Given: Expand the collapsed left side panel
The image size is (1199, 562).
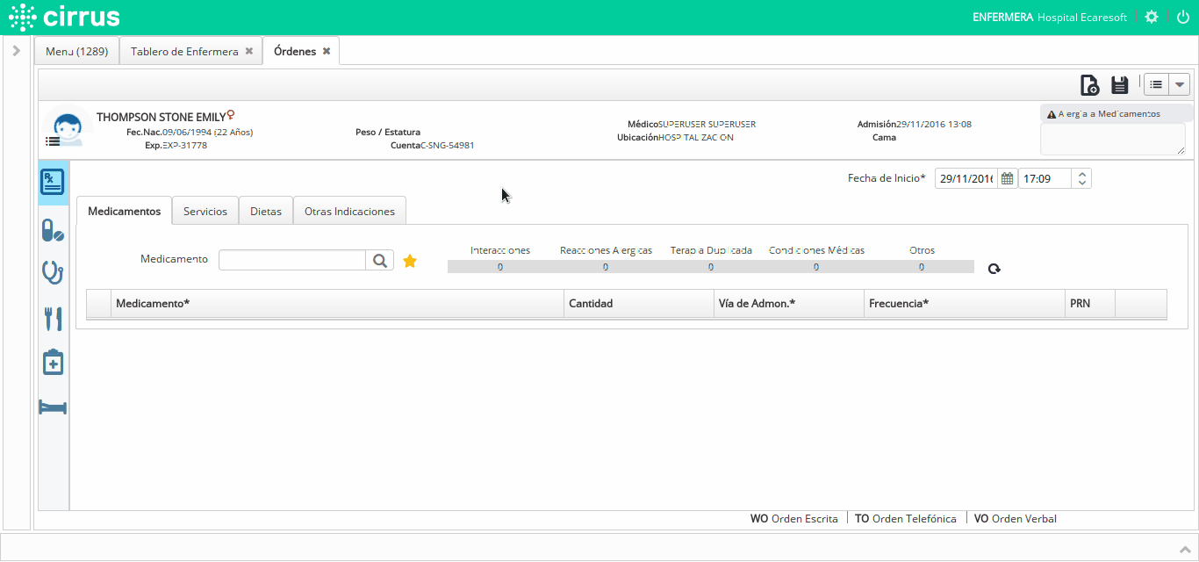Looking at the screenshot, I should [16, 51].
